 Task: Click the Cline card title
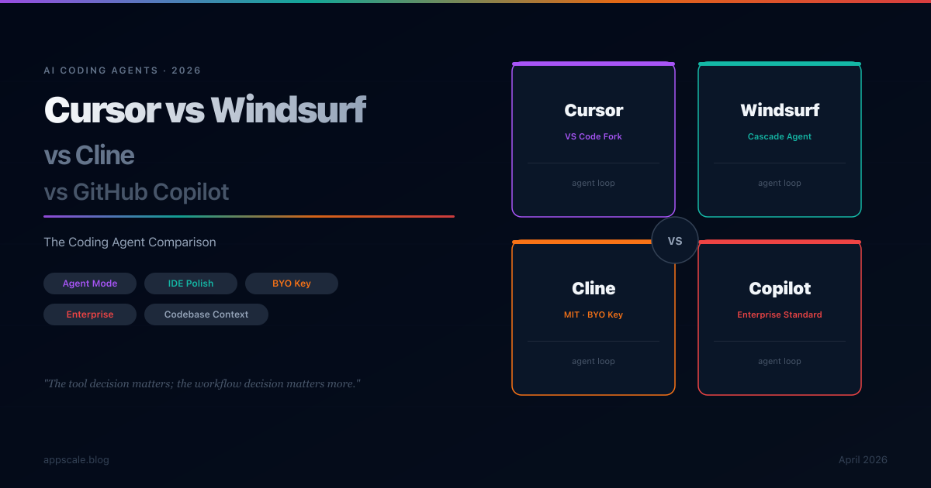tap(594, 289)
